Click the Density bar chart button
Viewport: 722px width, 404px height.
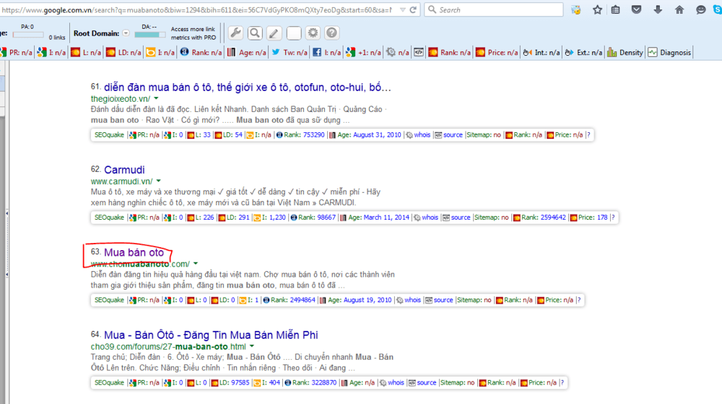[625, 53]
